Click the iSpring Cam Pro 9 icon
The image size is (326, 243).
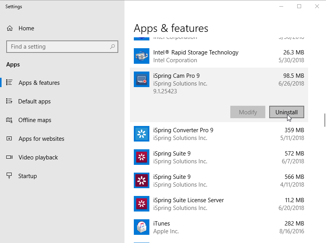(141, 79)
